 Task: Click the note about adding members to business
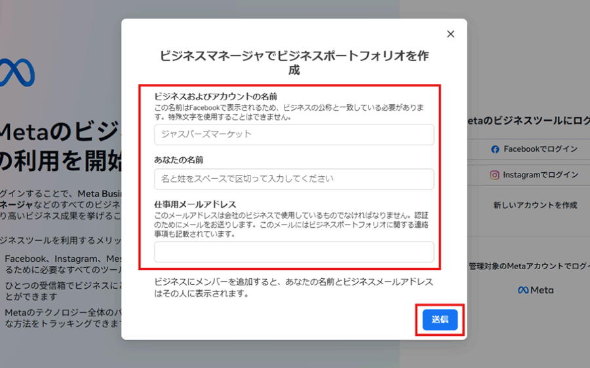[x=294, y=287]
